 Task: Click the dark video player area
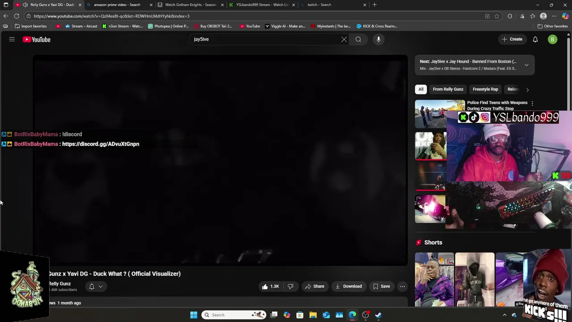(x=220, y=160)
